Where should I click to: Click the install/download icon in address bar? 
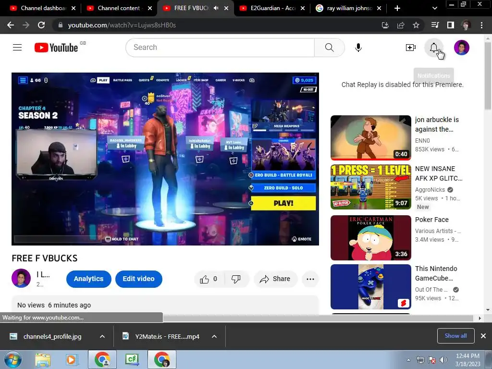[x=385, y=25]
